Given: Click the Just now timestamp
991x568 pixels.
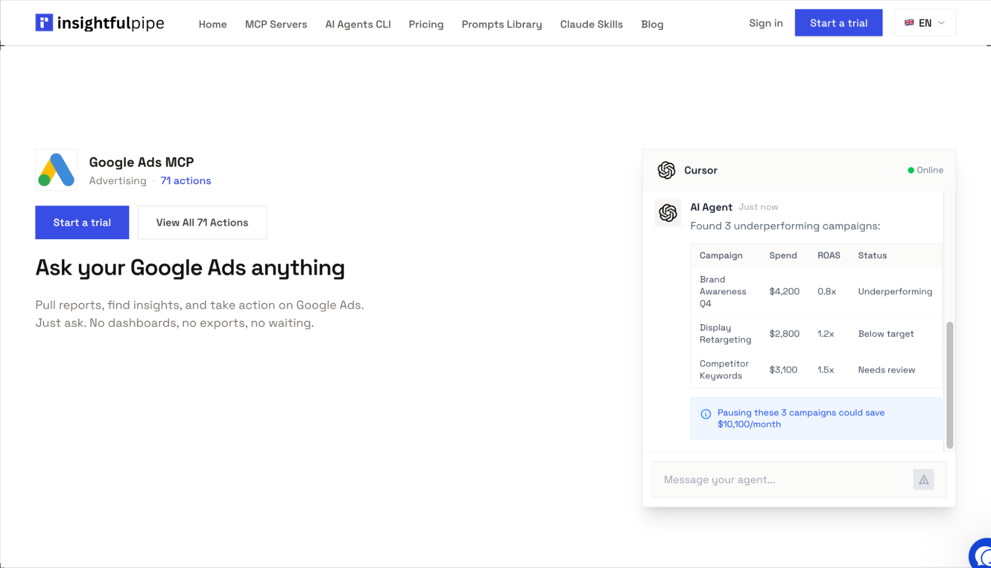Looking at the screenshot, I should click(758, 207).
